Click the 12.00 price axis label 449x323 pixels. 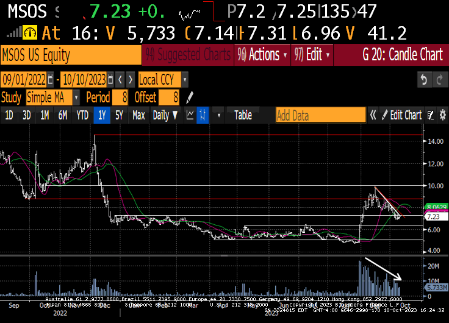click(x=436, y=164)
